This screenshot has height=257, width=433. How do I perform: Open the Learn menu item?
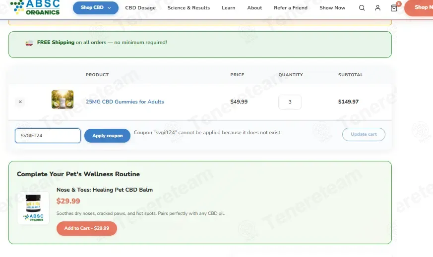tap(228, 8)
